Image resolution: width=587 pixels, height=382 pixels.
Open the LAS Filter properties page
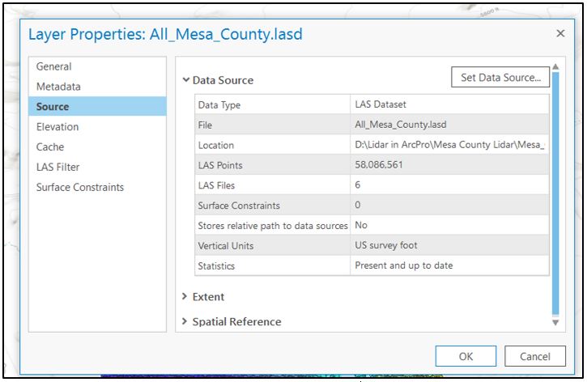point(97,167)
